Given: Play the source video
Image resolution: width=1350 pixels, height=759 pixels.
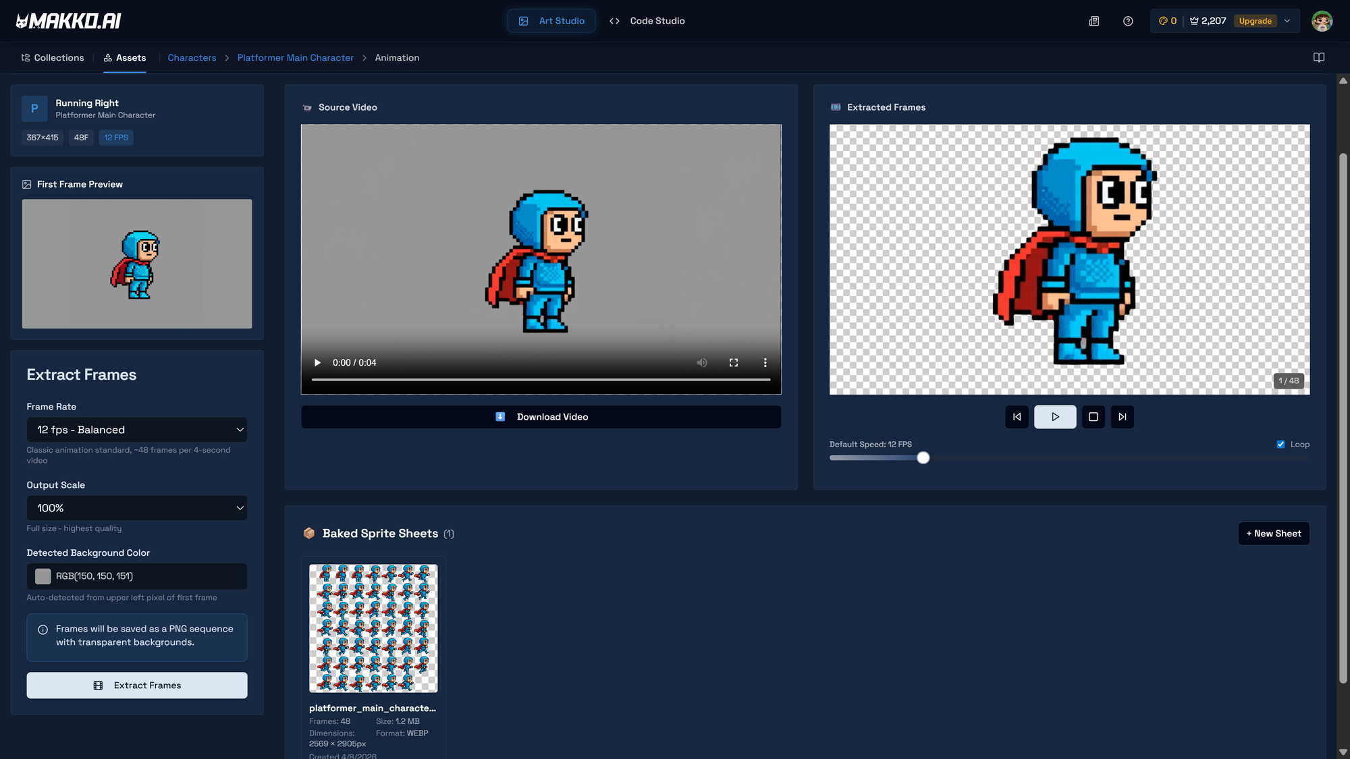Looking at the screenshot, I should [317, 363].
